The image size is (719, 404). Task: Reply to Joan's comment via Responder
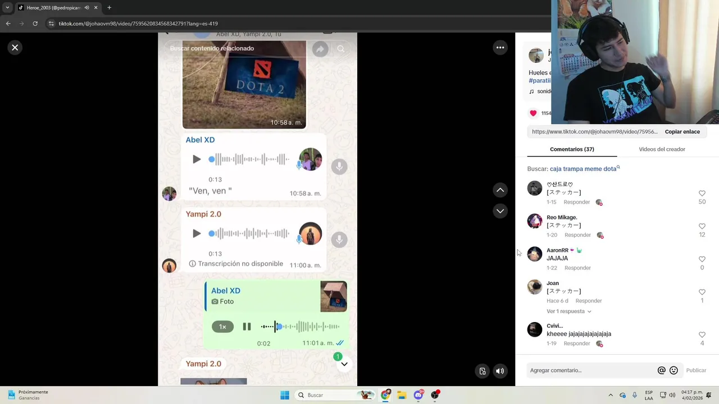pos(589,301)
